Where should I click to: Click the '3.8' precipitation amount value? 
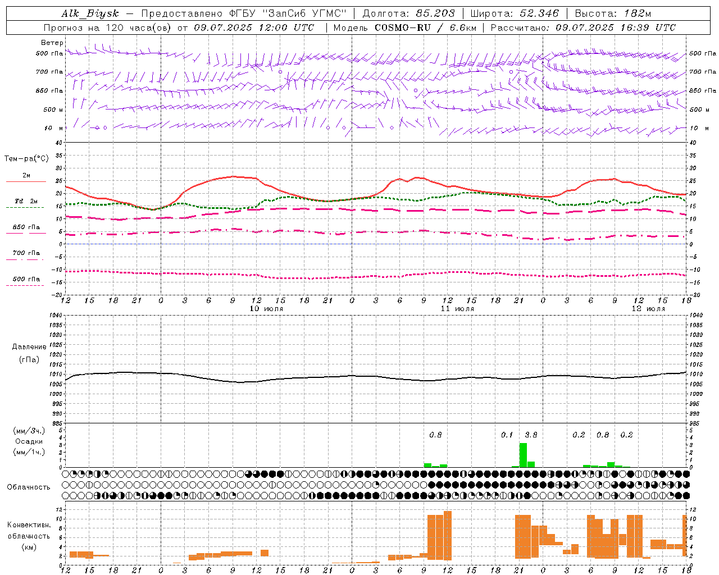531,435
